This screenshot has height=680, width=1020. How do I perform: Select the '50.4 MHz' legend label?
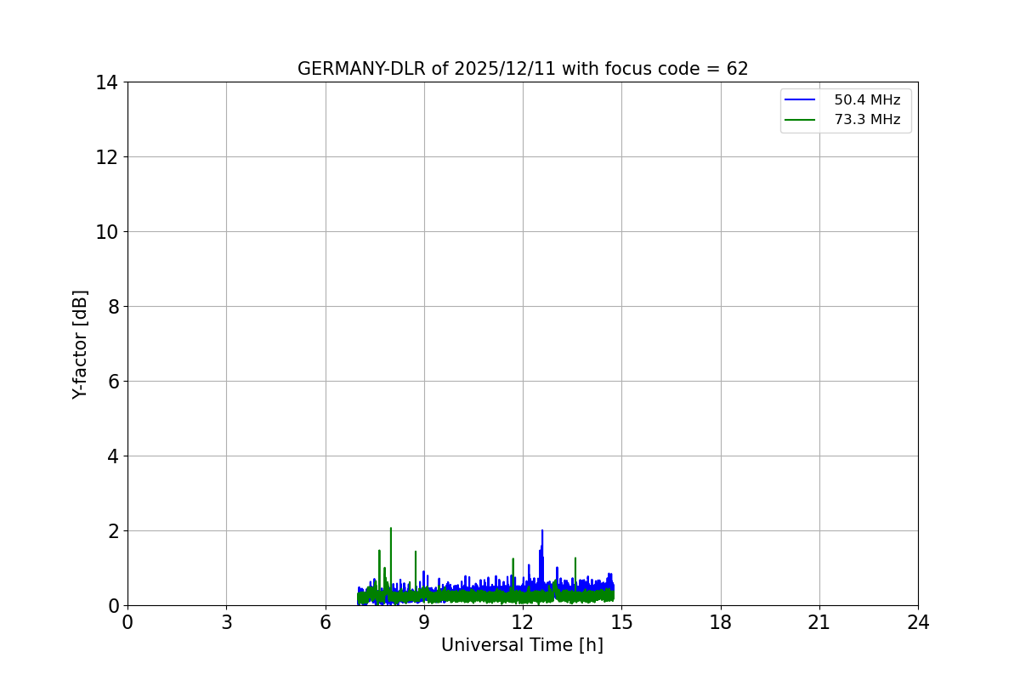[867, 100]
